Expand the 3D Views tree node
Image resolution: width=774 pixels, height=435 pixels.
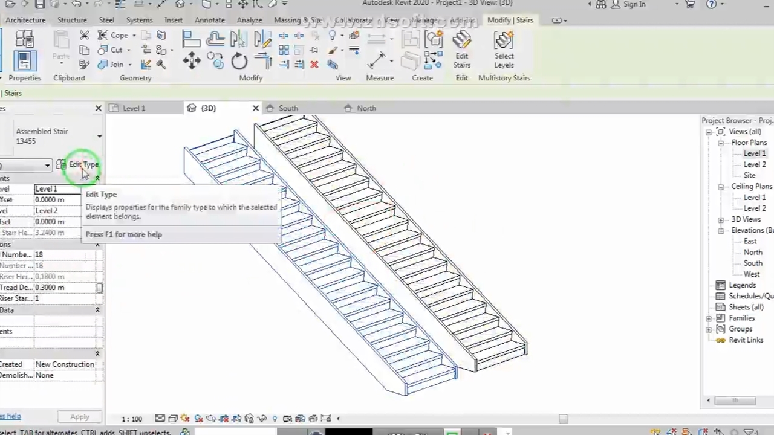pyautogui.click(x=721, y=220)
